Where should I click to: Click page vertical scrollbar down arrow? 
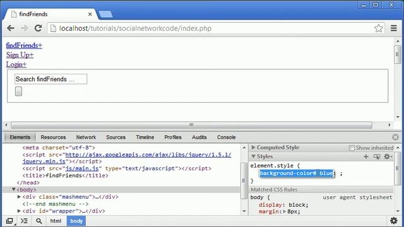pyautogui.click(x=398, y=117)
